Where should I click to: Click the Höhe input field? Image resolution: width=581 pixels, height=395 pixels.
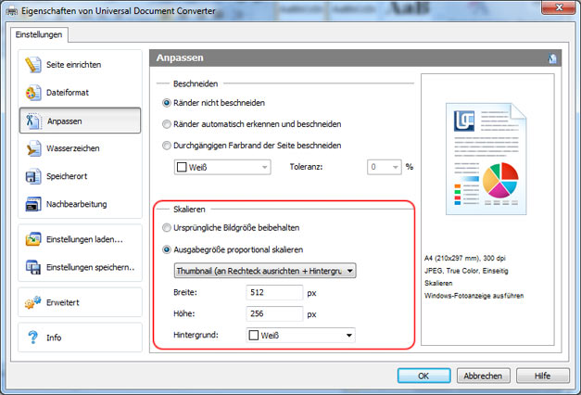tap(274, 313)
